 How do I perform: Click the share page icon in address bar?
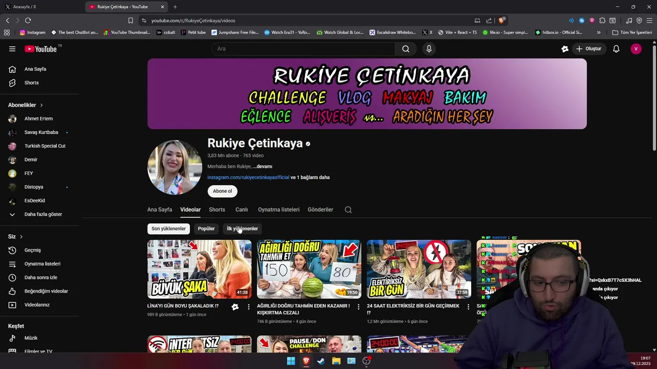(489, 20)
